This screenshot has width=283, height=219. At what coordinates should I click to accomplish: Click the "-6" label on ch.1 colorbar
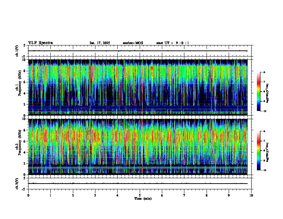tap(264, 72)
